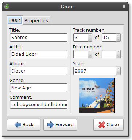This screenshot has height=140, width=132.
Task: Select the Basic tab
Action: (x=15, y=20)
